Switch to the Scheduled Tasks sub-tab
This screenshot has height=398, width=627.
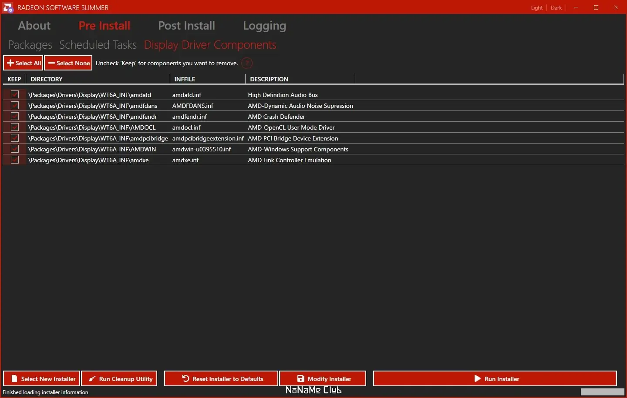[x=98, y=45]
